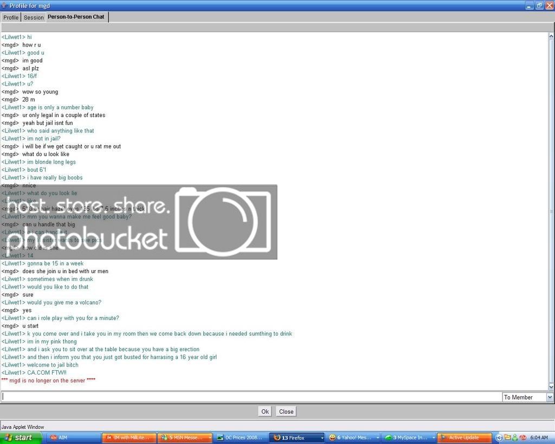Click the Java Applet Window status text

click(23, 427)
